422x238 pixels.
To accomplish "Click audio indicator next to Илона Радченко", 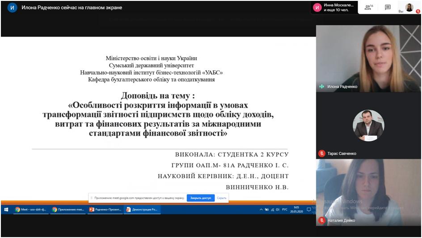I will [x=321, y=87].
